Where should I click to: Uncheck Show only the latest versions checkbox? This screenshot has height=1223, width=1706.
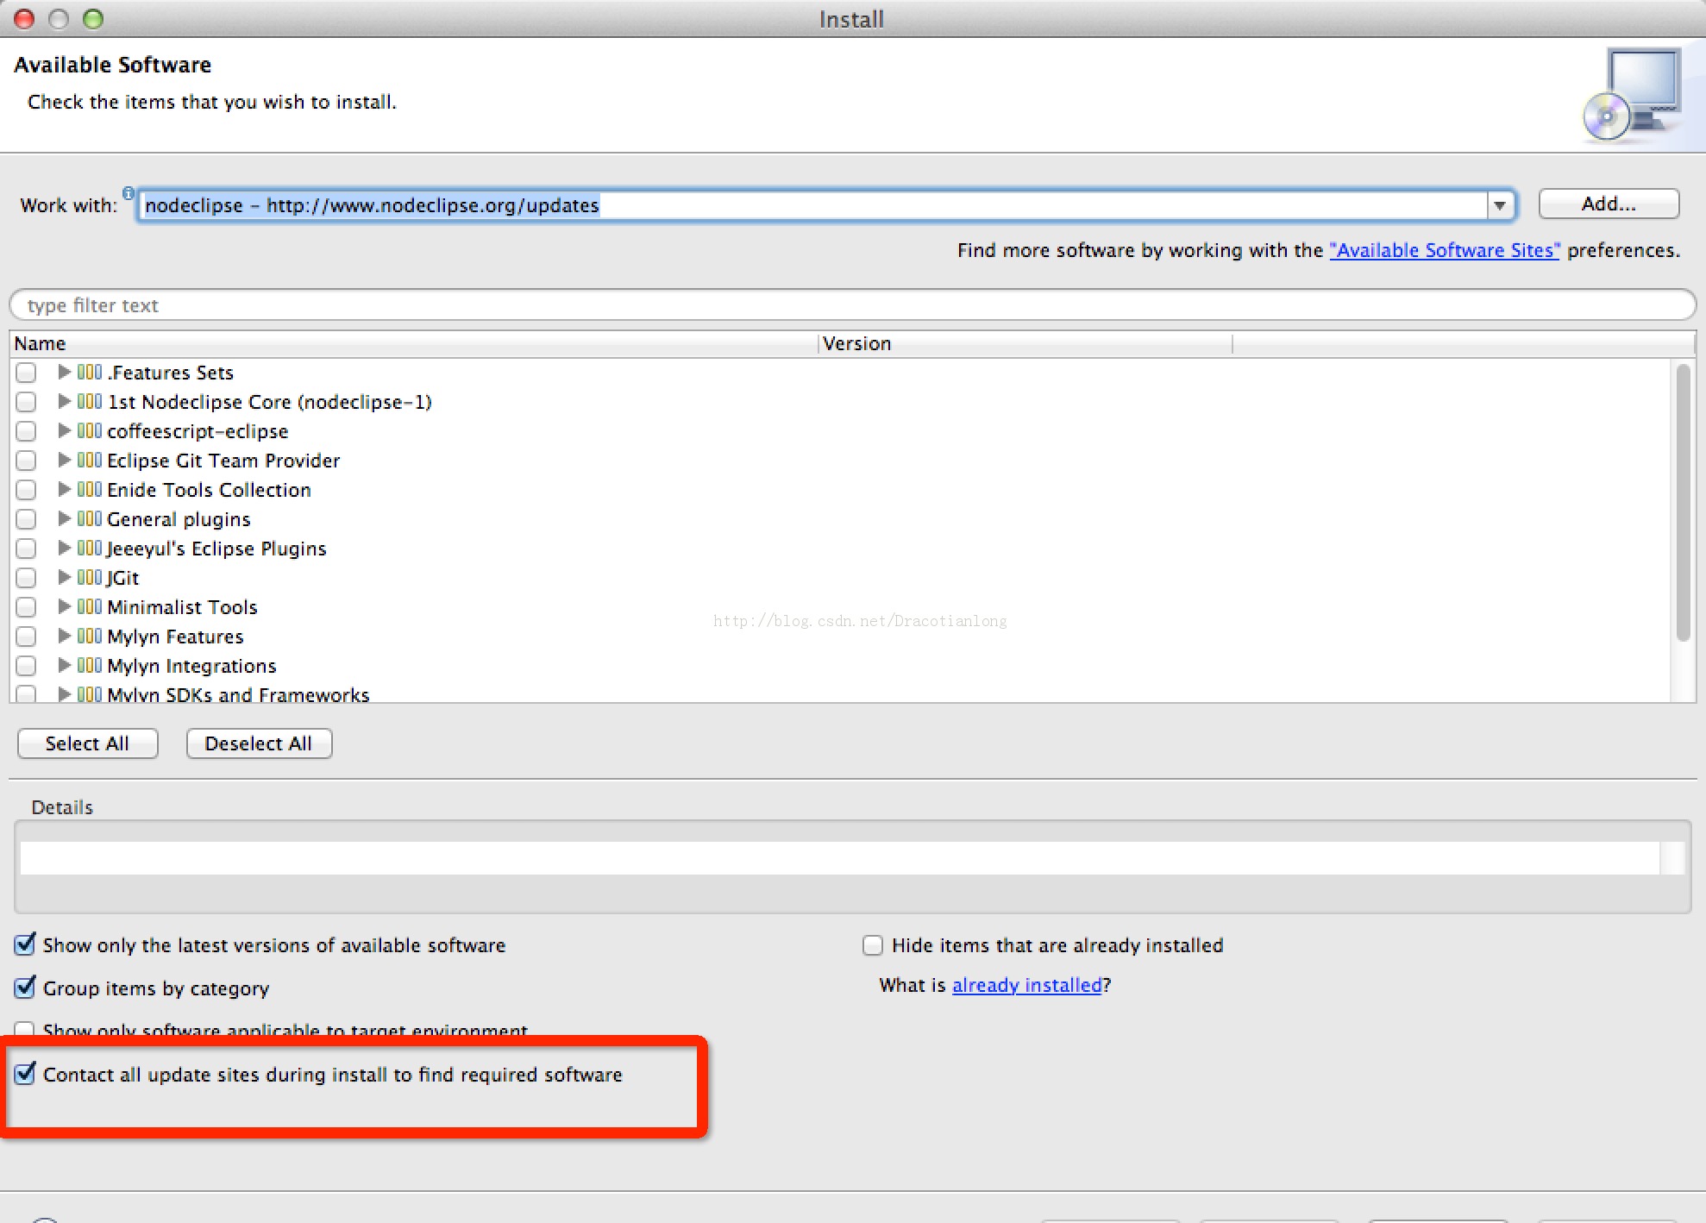[x=26, y=944]
